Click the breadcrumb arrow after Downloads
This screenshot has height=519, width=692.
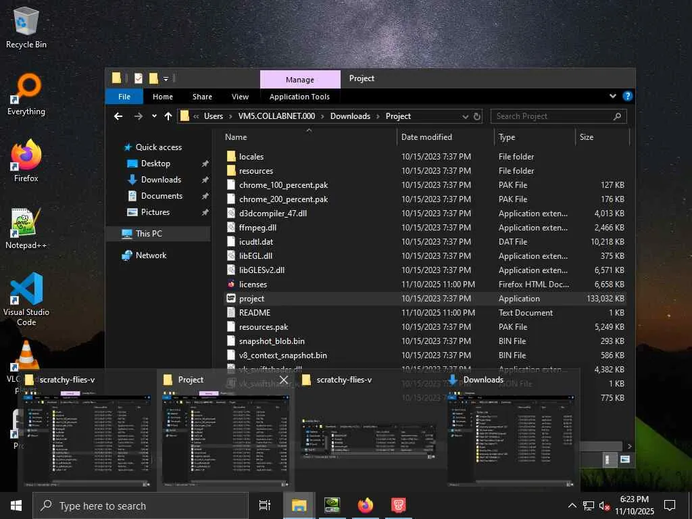point(378,116)
